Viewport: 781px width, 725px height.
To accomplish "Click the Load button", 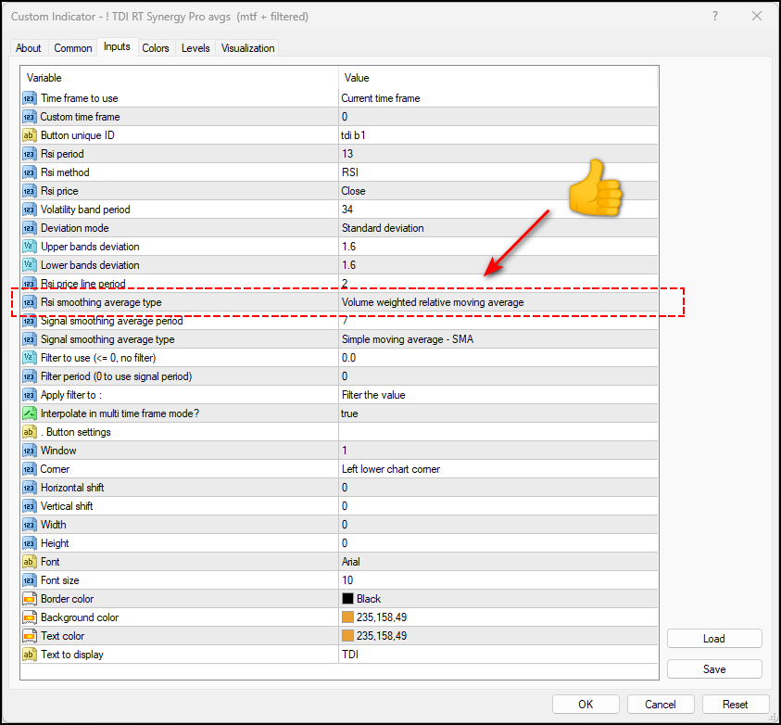I will click(x=714, y=639).
